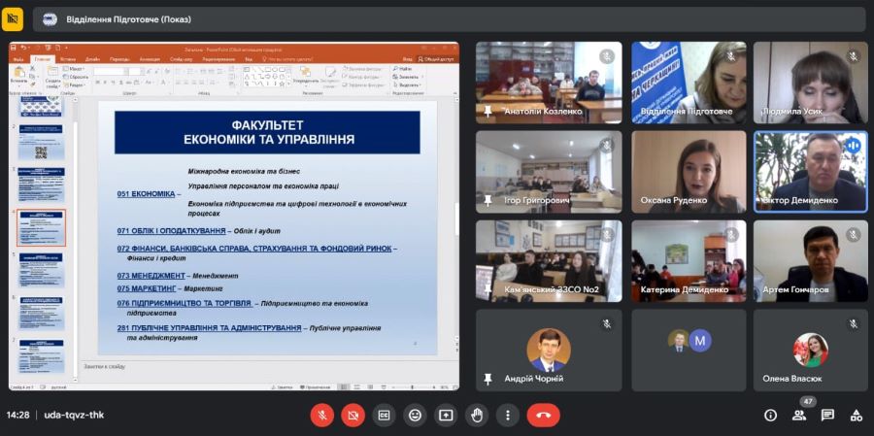Open Экспресс-стили quick styles gallery
The width and height of the screenshot is (874, 436).
(x=329, y=77)
